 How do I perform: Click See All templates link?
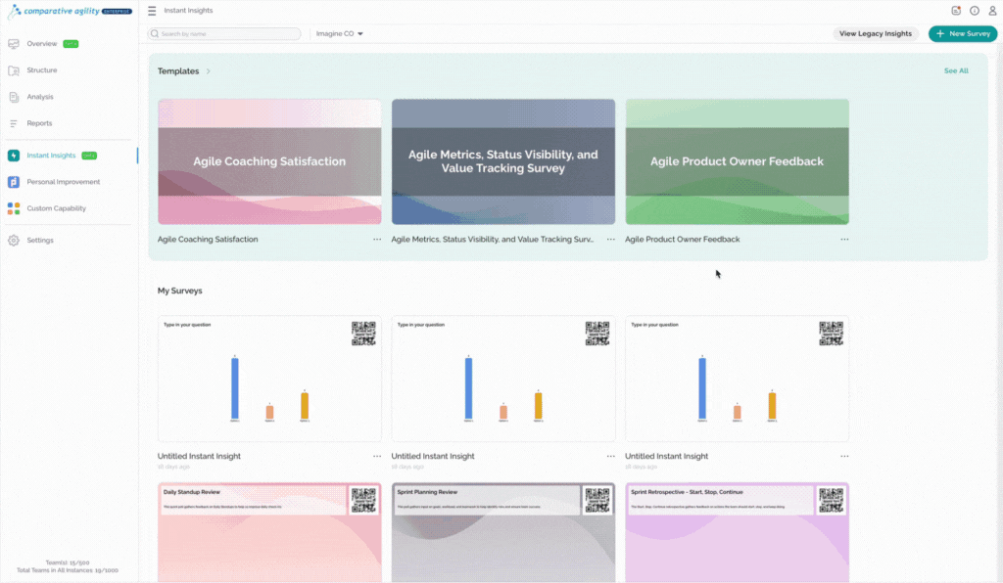click(956, 70)
